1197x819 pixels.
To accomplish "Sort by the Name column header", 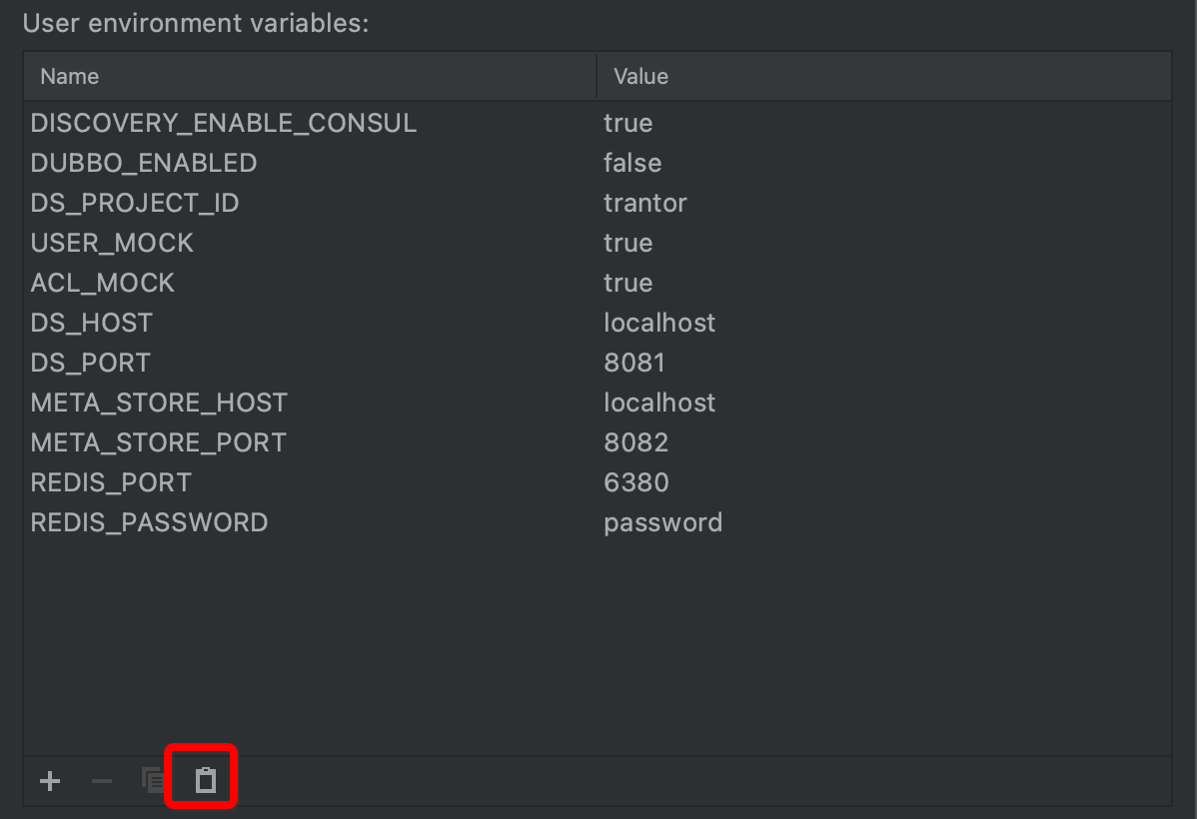I will [70, 76].
